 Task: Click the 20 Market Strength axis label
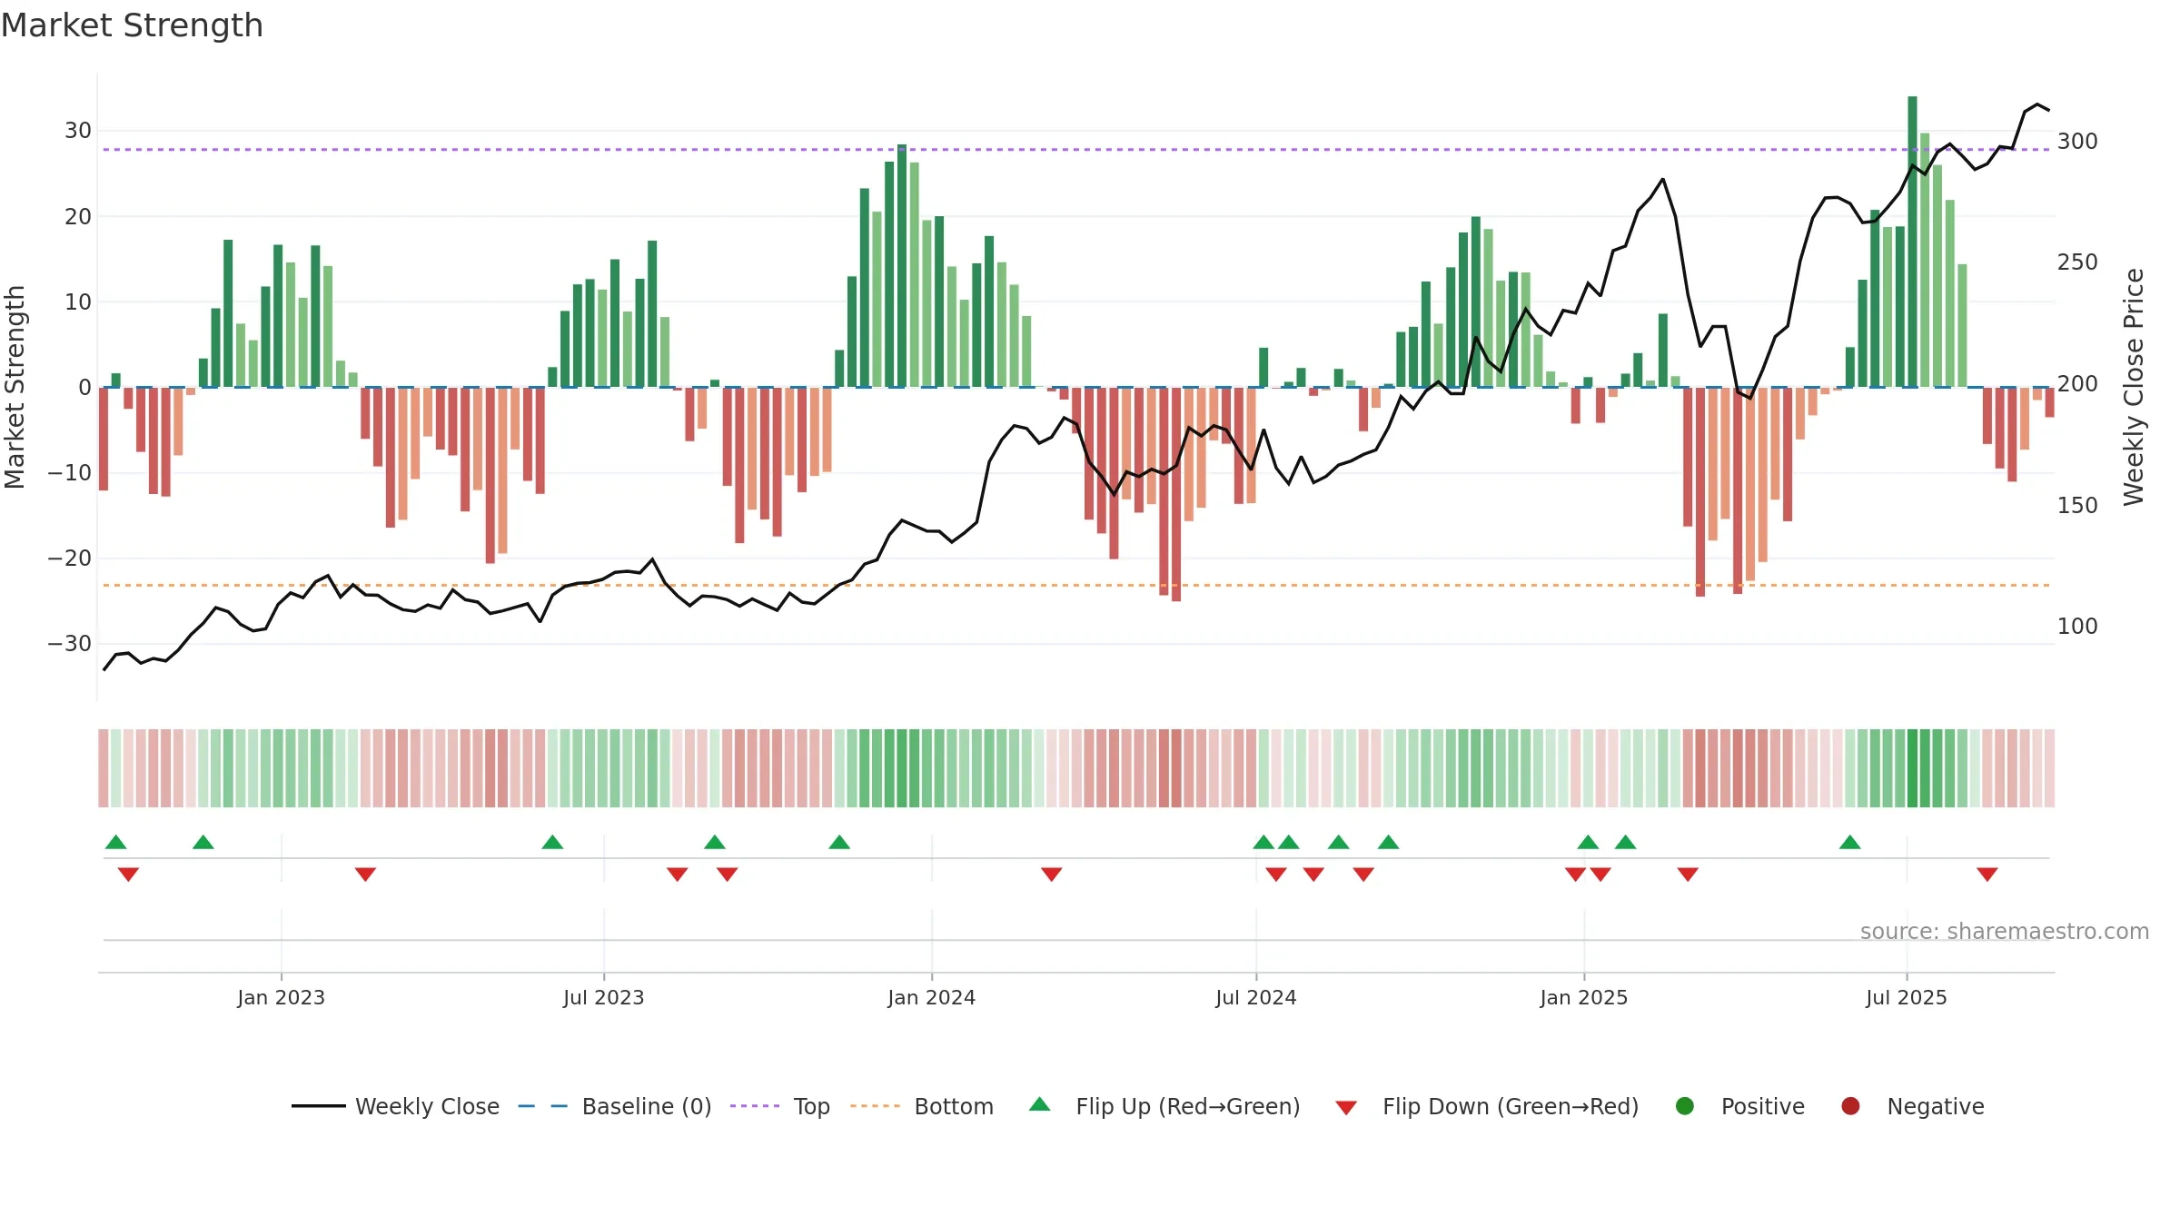[x=78, y=216]
